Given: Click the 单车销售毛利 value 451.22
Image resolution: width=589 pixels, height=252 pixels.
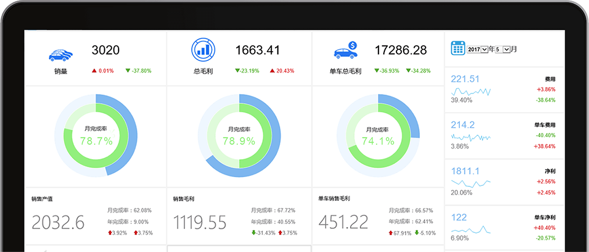Looking at the screenshot, I should (344, 222).
